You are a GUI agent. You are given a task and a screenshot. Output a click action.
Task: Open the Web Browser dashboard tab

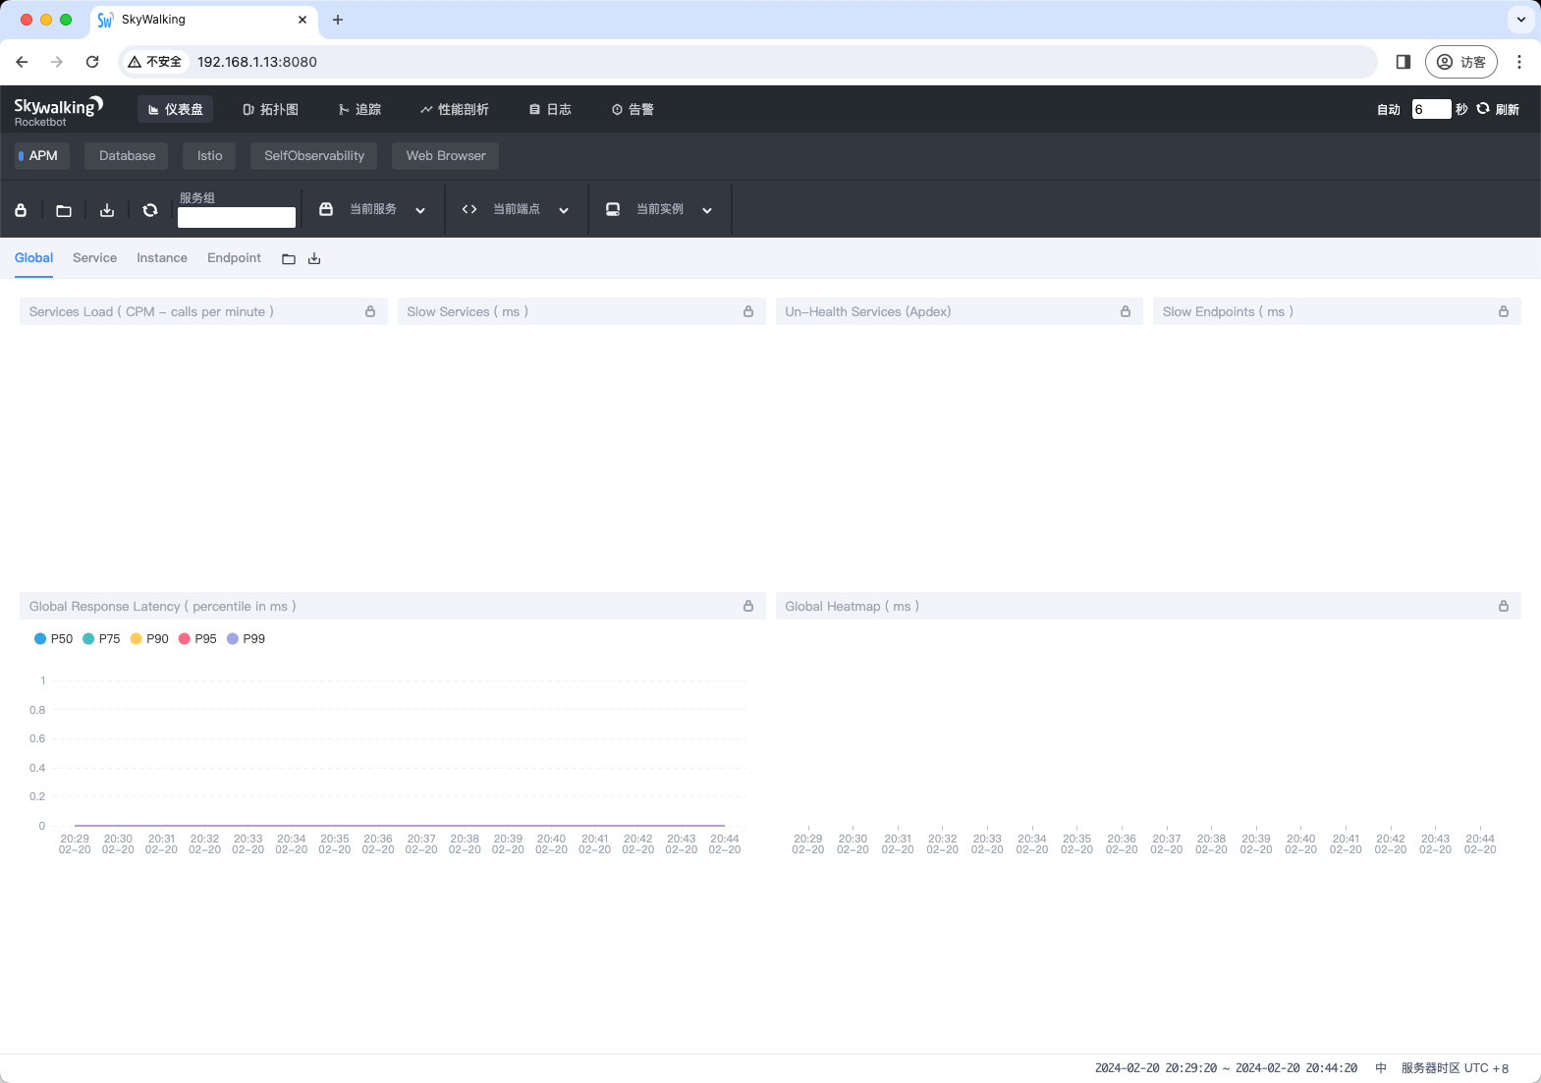coord(446,155)
